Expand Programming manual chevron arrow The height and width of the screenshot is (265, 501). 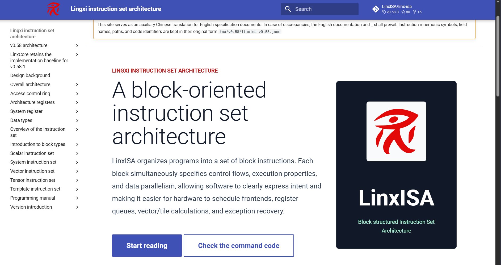pyautogui.click(x=77, y=198)
